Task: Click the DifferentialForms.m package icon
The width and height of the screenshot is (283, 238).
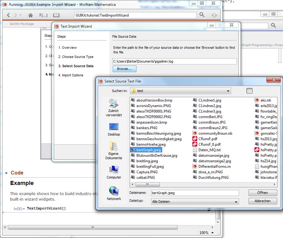Action: (195, 166)
